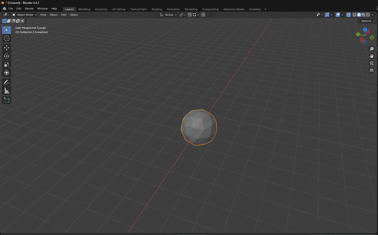Open the File menu
This screenshot has width=378, height=235.
click(11, 9)
